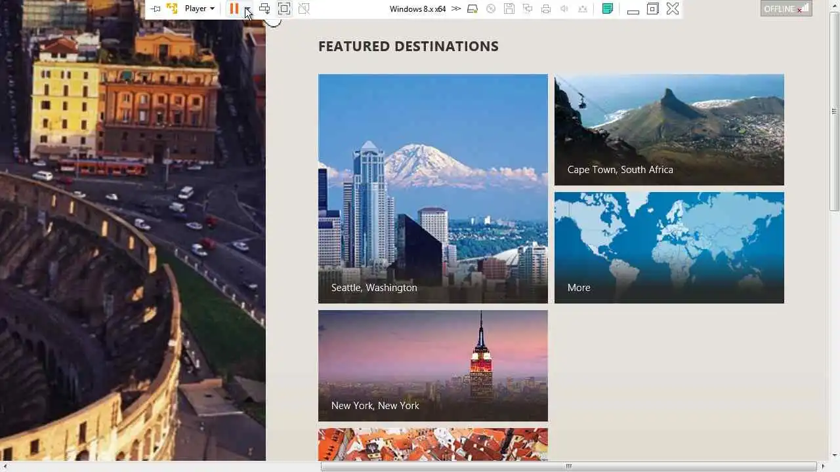Expand hidden toolbar devices chevron
This screenshot has height=472, width=840.
tap(456, 9)
